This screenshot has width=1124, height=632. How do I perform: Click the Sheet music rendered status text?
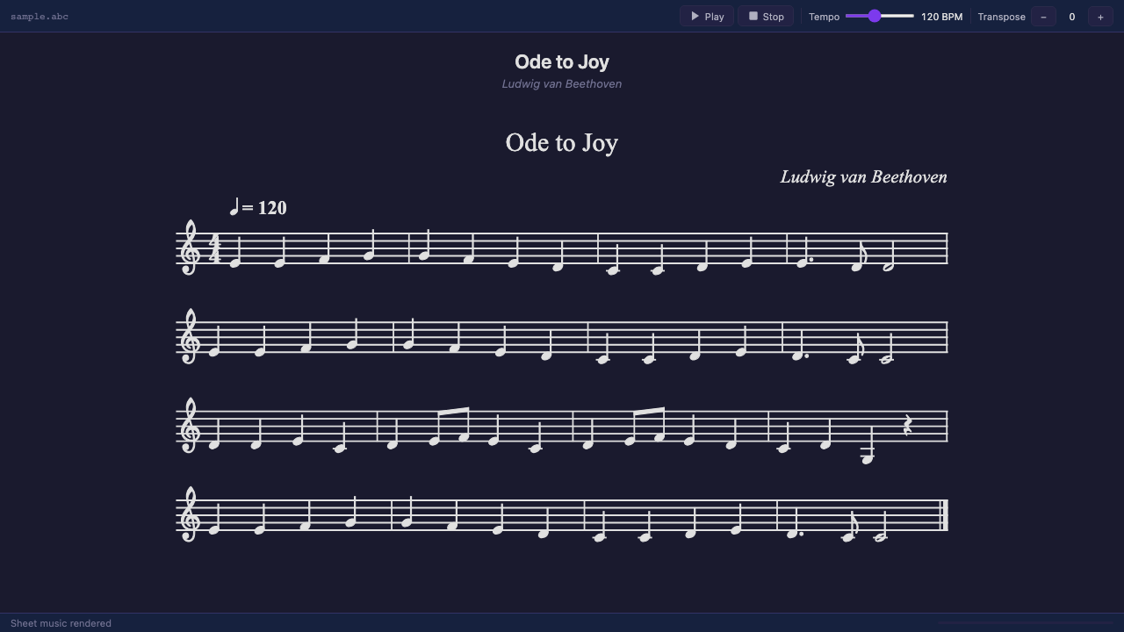tap(61, 623)
